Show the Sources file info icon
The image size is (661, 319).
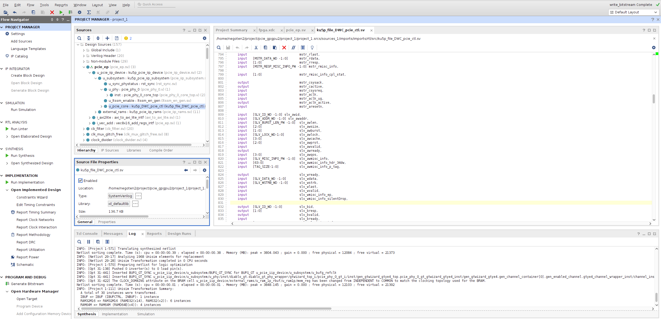117,38
